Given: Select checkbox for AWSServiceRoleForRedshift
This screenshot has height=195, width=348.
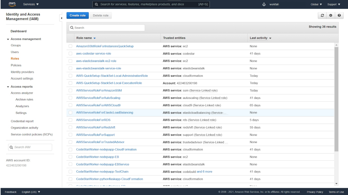Looking at the screenshot, I should [70, 127].
